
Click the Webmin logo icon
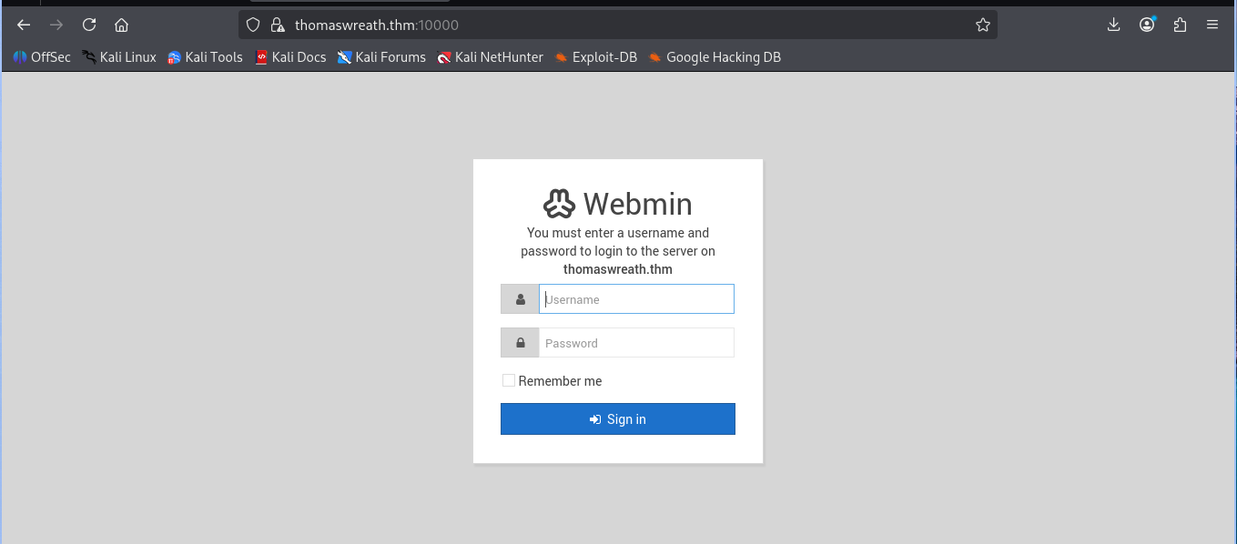tap(559, 204)
